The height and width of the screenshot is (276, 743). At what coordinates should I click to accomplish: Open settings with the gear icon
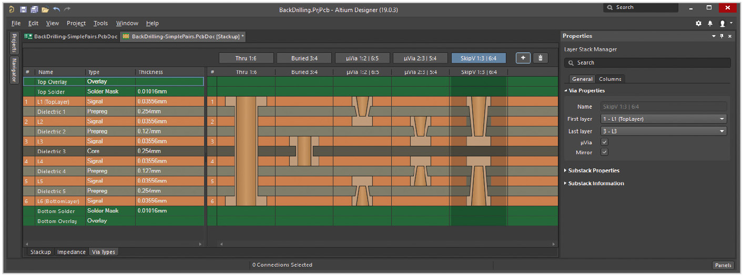click(698, 24)
